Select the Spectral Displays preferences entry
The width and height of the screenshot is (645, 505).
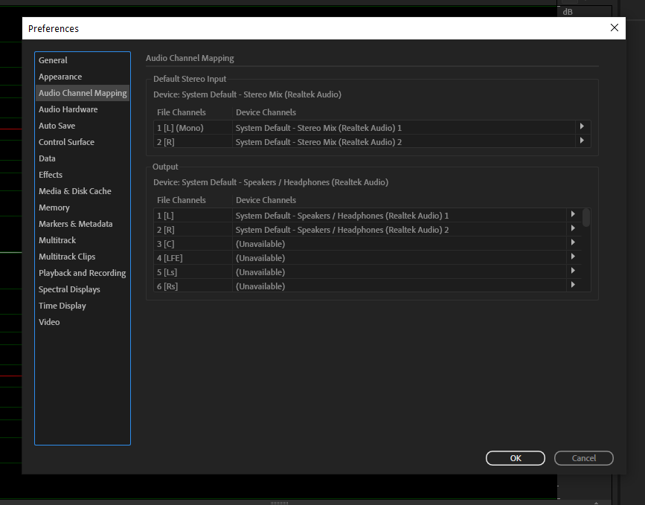pos(68,289)
